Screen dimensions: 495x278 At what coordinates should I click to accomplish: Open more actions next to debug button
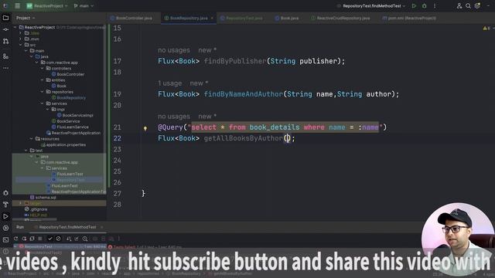coord(435,6)
